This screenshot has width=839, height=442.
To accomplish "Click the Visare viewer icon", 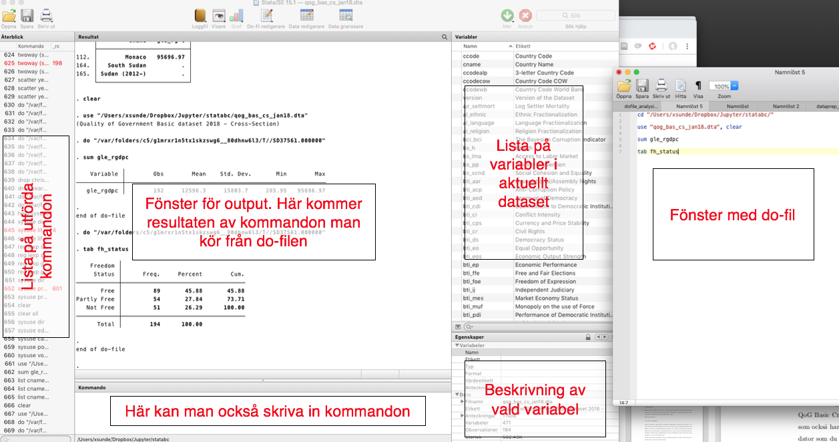I will tap(218, 16).
